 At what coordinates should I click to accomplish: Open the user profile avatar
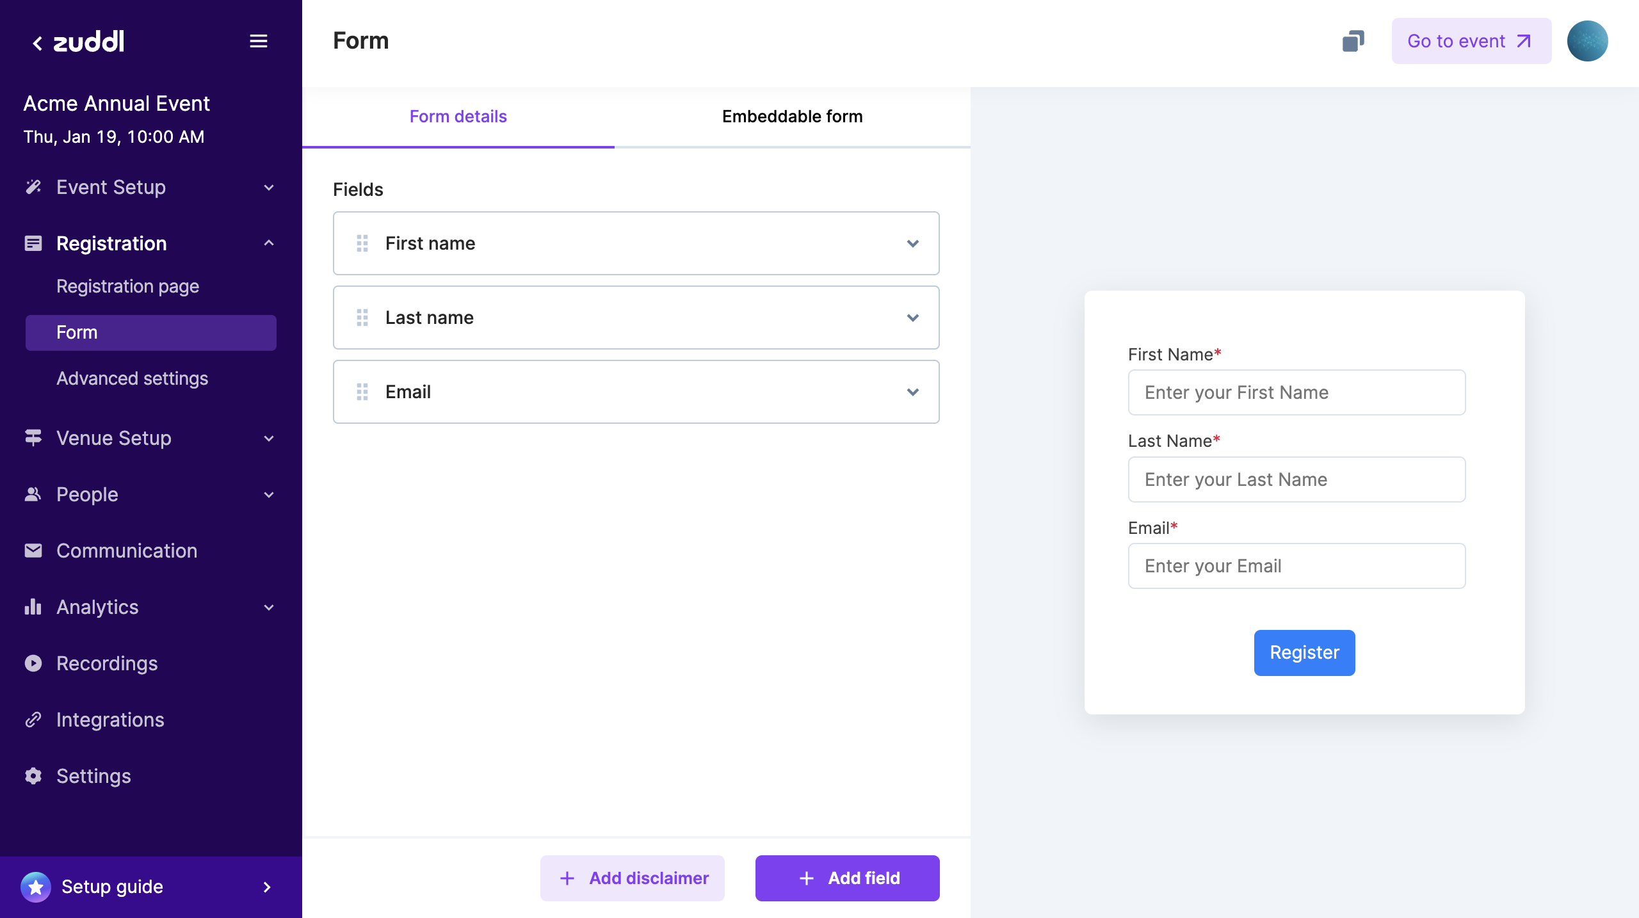point(1587,42)
